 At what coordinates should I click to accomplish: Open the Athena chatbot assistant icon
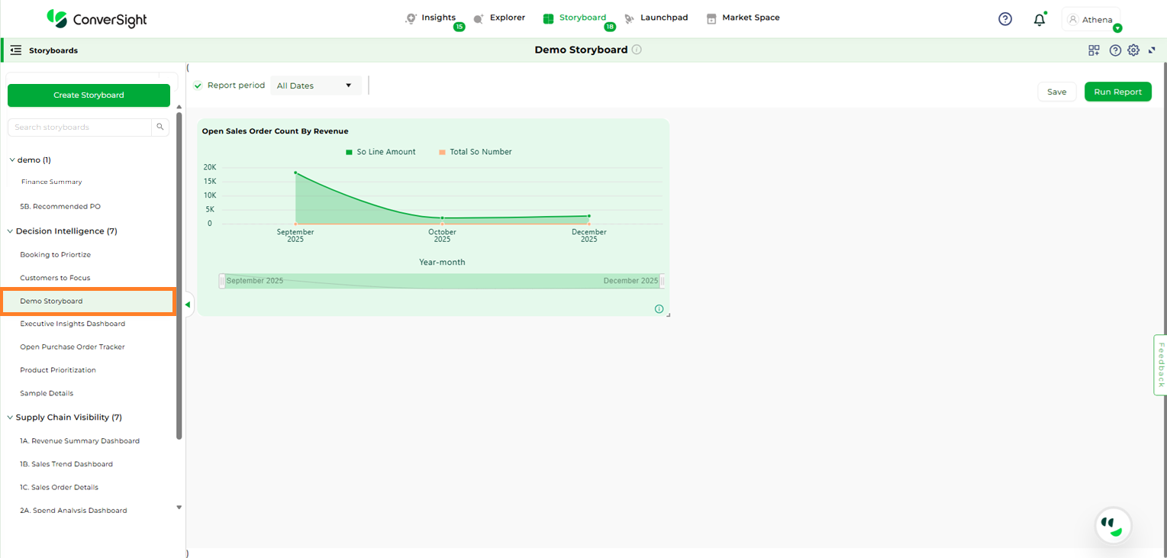tap(1113, 525)
